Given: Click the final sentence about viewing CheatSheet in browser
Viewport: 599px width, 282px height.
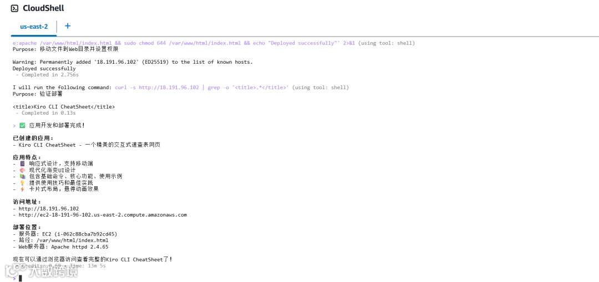Looking at the screenshot, I should (93, 259).
